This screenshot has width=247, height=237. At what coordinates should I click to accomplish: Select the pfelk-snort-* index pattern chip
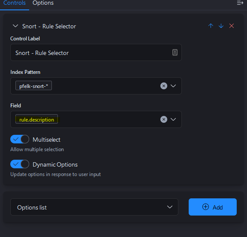(x=33, y=85)
